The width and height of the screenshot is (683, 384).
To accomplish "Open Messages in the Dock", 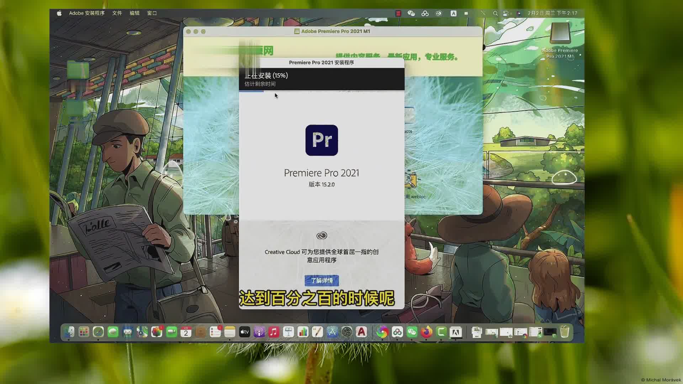I will pos(113,332).
